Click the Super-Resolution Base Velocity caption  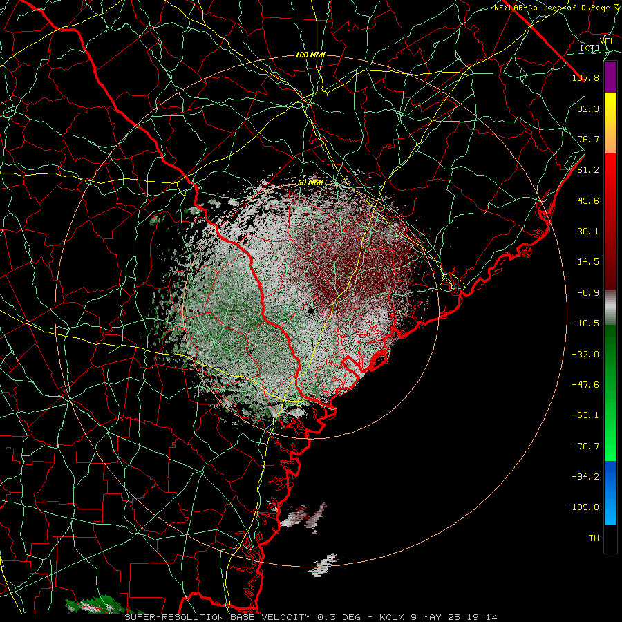(x=310, y=617)
